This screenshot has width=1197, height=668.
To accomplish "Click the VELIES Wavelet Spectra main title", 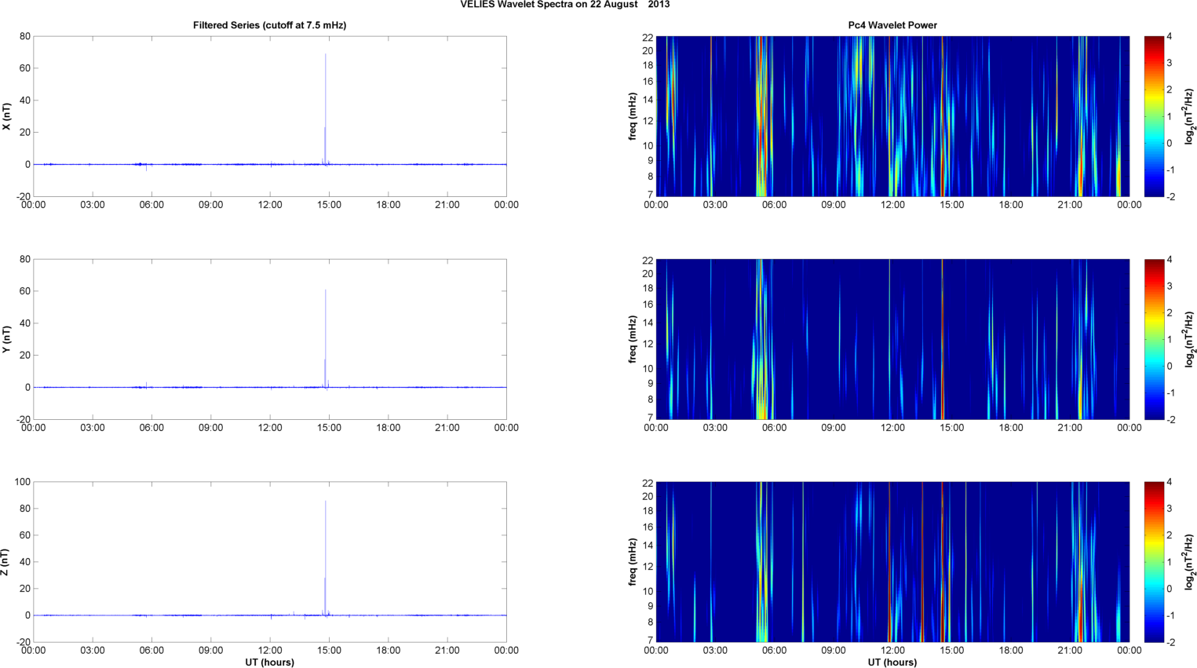I will point(564,5).
